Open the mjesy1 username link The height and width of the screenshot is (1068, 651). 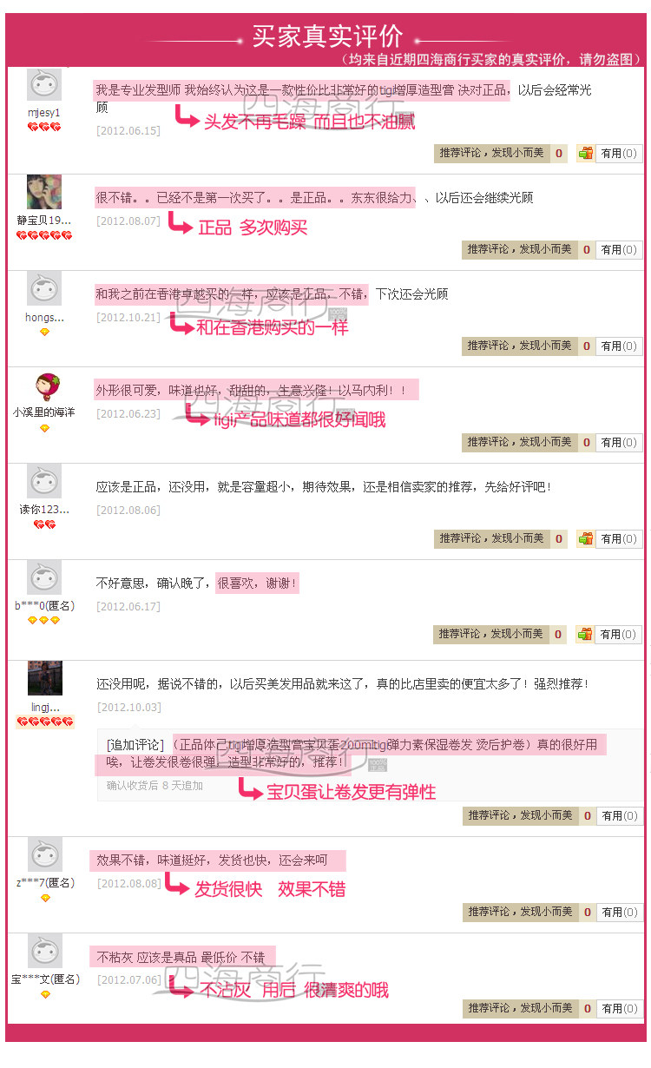pos(44,113)
